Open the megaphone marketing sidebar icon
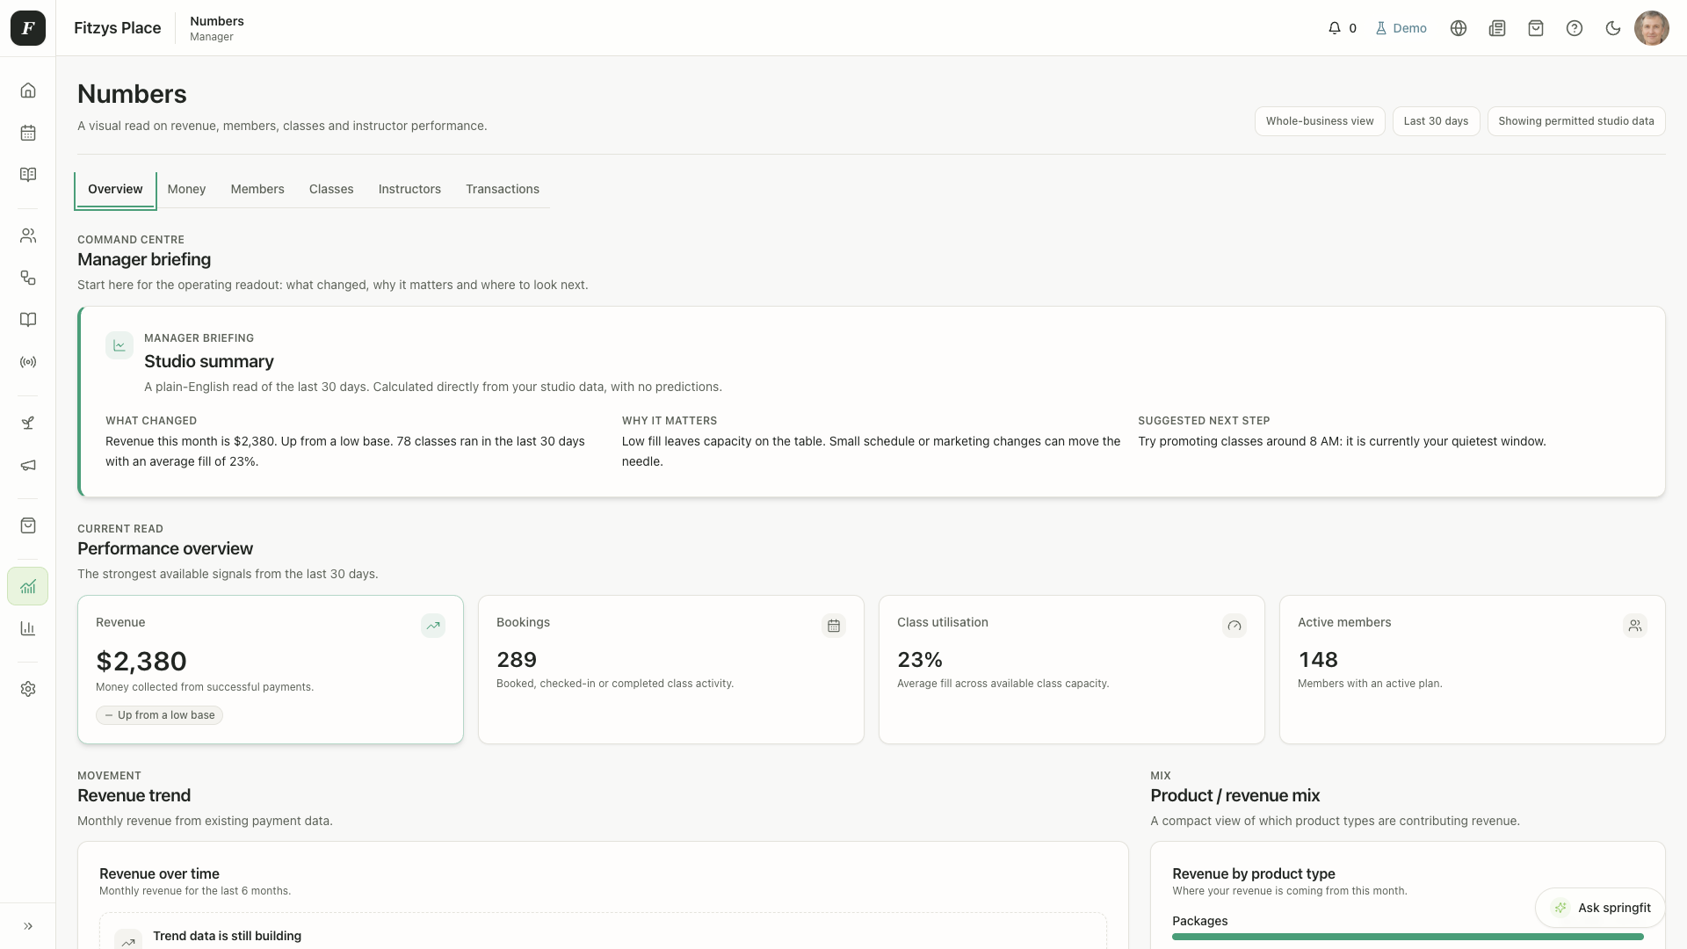 (x=28, y=466)
